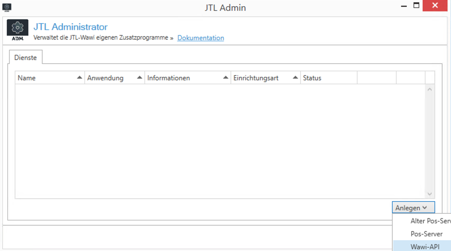Click the JTL ADM gear logo

pos(17,29)
